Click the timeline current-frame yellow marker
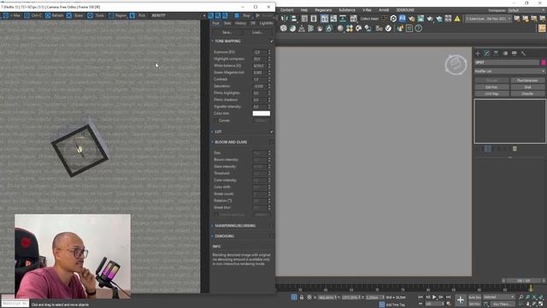This screenshot has width=547, height=308. (x=531, y=287)
